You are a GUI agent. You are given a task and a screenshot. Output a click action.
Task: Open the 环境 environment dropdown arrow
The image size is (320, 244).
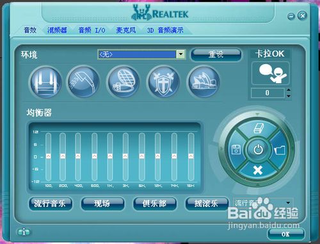pyautogui.click(x=180, y=54)
